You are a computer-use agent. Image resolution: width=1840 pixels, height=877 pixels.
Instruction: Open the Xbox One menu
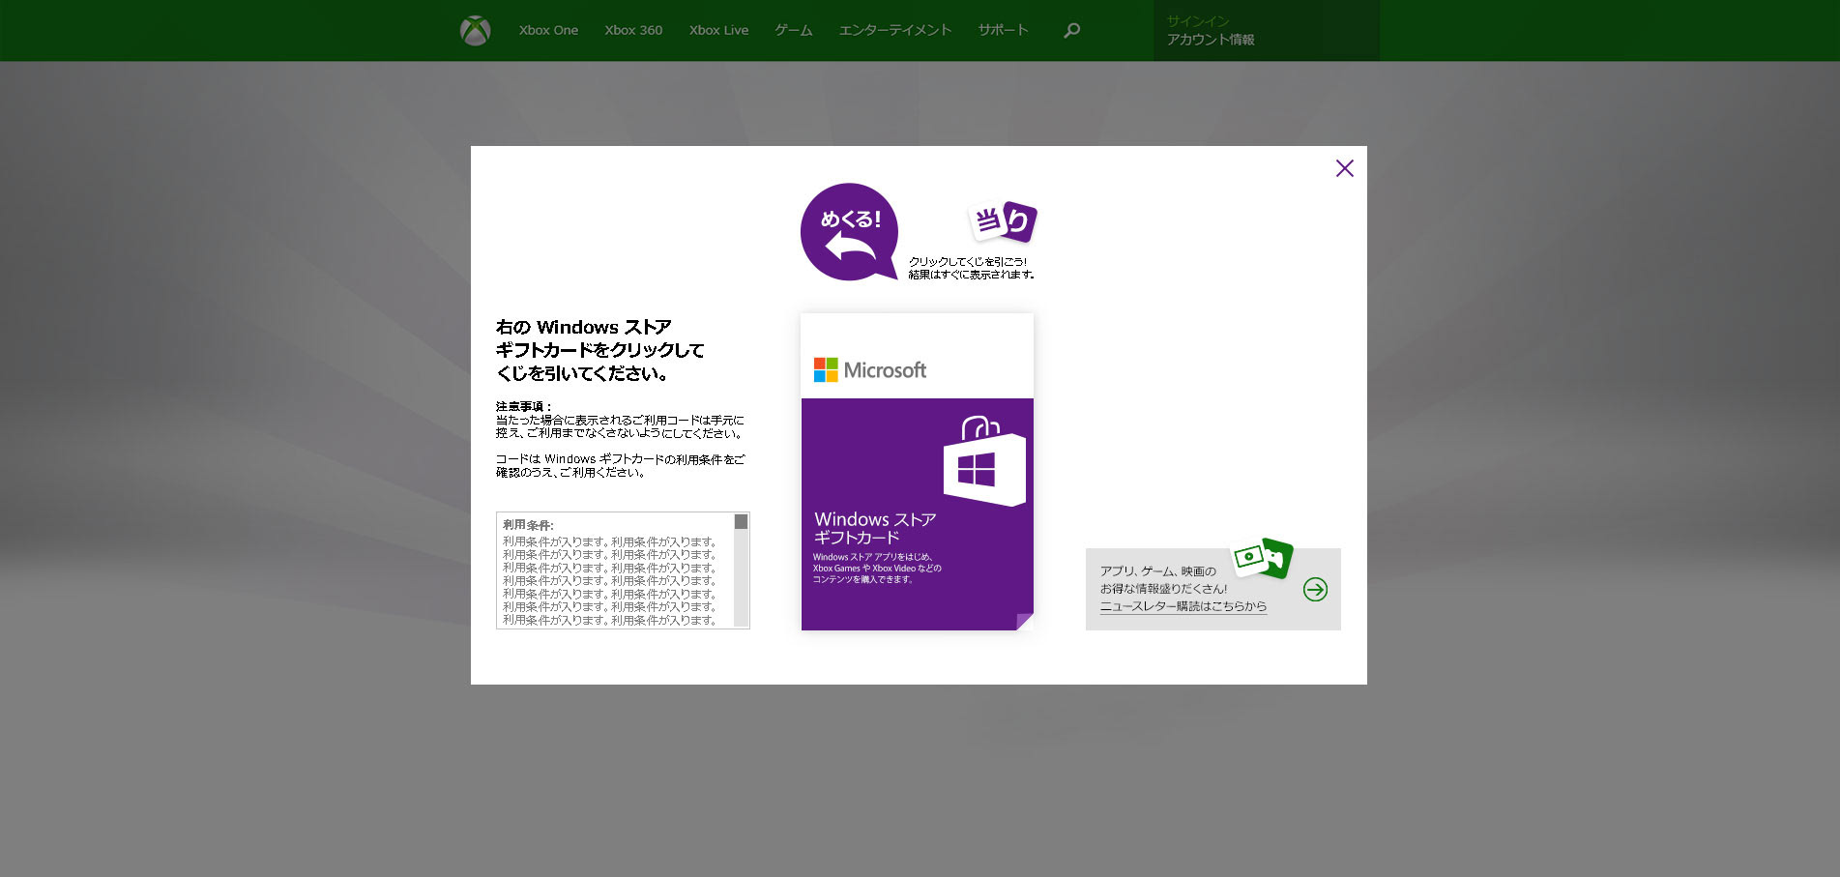click(x=548, y=30)
